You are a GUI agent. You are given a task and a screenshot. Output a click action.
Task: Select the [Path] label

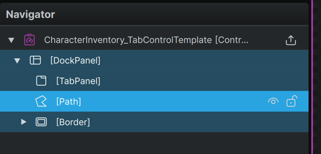pyautogui.click(x=68, y=102)
